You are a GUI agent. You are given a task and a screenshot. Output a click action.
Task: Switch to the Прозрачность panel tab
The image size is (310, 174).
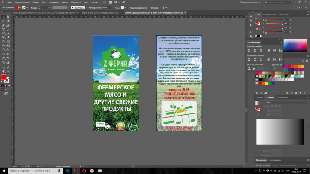282,97
